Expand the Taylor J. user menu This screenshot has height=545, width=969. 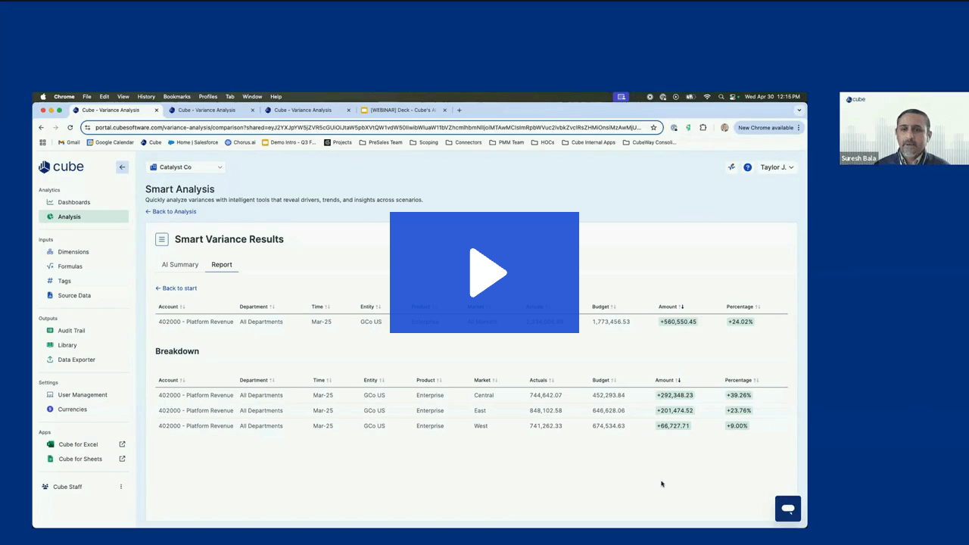coord(777,167)
